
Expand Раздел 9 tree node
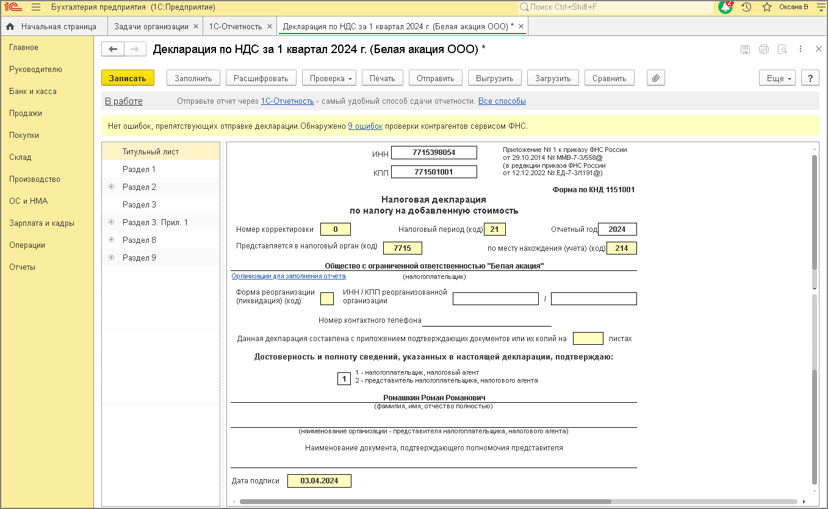[111, 258]
